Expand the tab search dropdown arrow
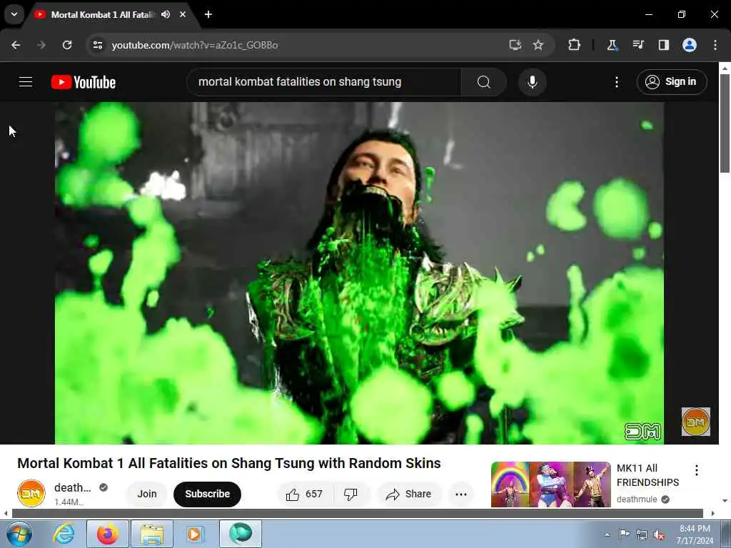 (14, 14)
